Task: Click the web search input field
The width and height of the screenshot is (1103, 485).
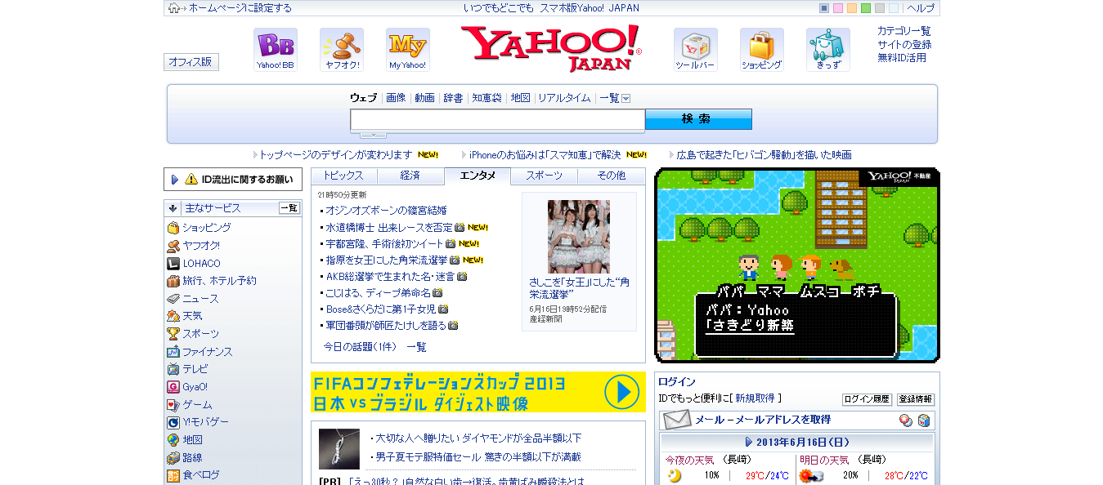Action: click(x=498, y=120)
